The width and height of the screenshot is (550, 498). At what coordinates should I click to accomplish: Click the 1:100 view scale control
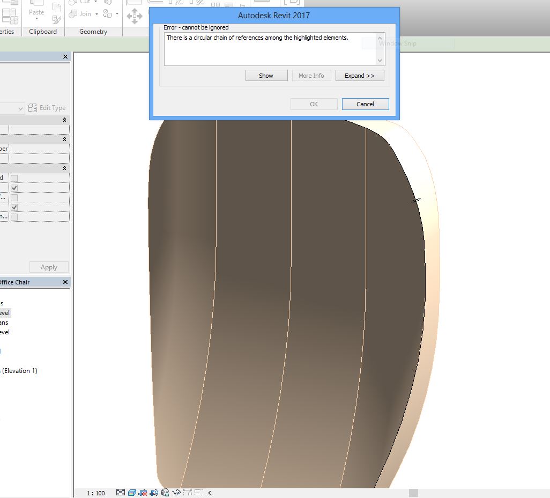[x=95, y=492]
